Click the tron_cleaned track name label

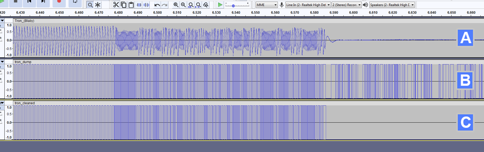(x=25, y=103)
